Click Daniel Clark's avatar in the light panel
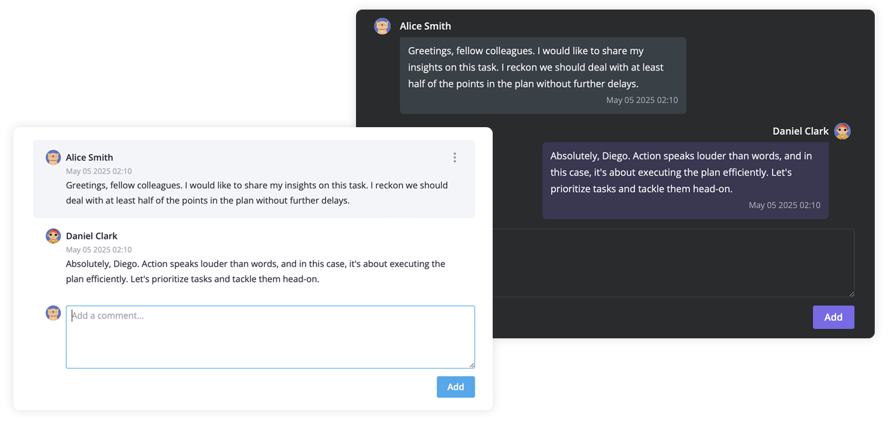Image resolution: width=890 pixels, height=421 pixels. (53, 236)
